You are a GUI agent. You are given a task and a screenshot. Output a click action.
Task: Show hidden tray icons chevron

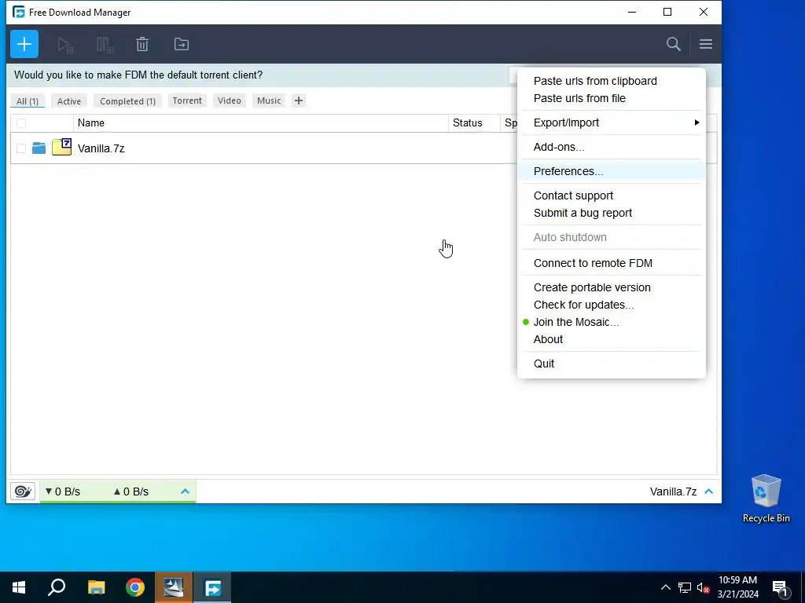(665, 587)
